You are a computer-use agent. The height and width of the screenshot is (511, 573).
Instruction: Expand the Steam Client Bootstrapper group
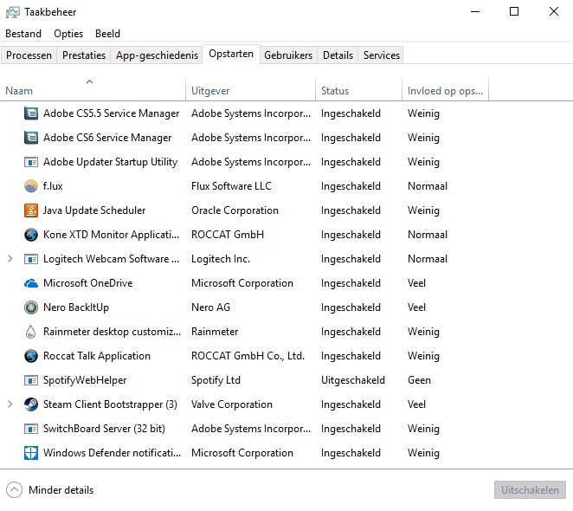(x=10, y=404)
